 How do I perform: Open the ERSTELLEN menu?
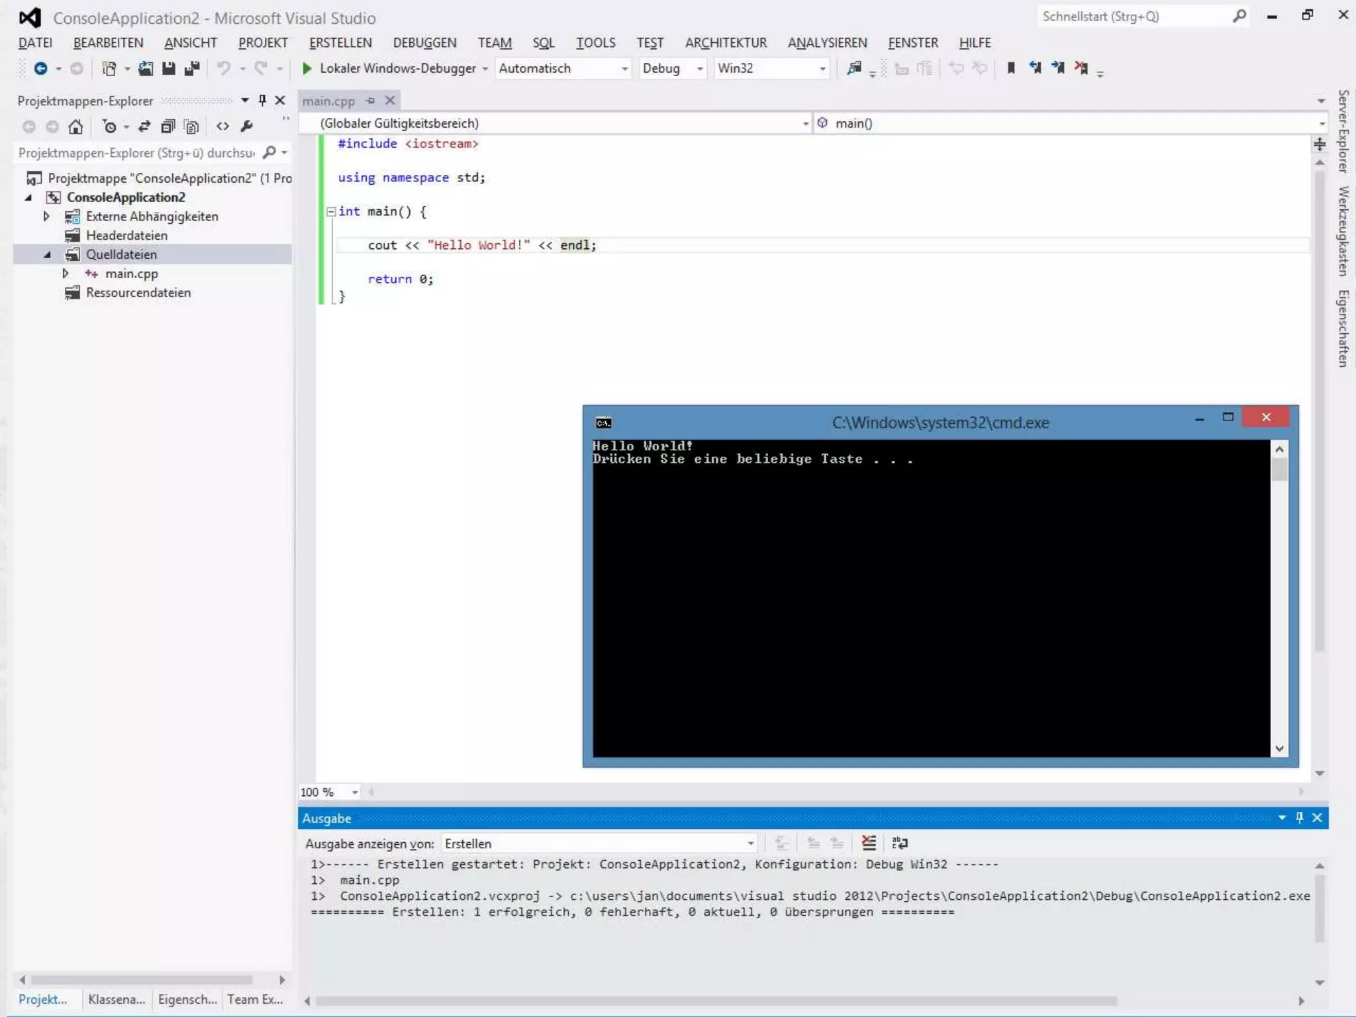[x=340, y=42]
